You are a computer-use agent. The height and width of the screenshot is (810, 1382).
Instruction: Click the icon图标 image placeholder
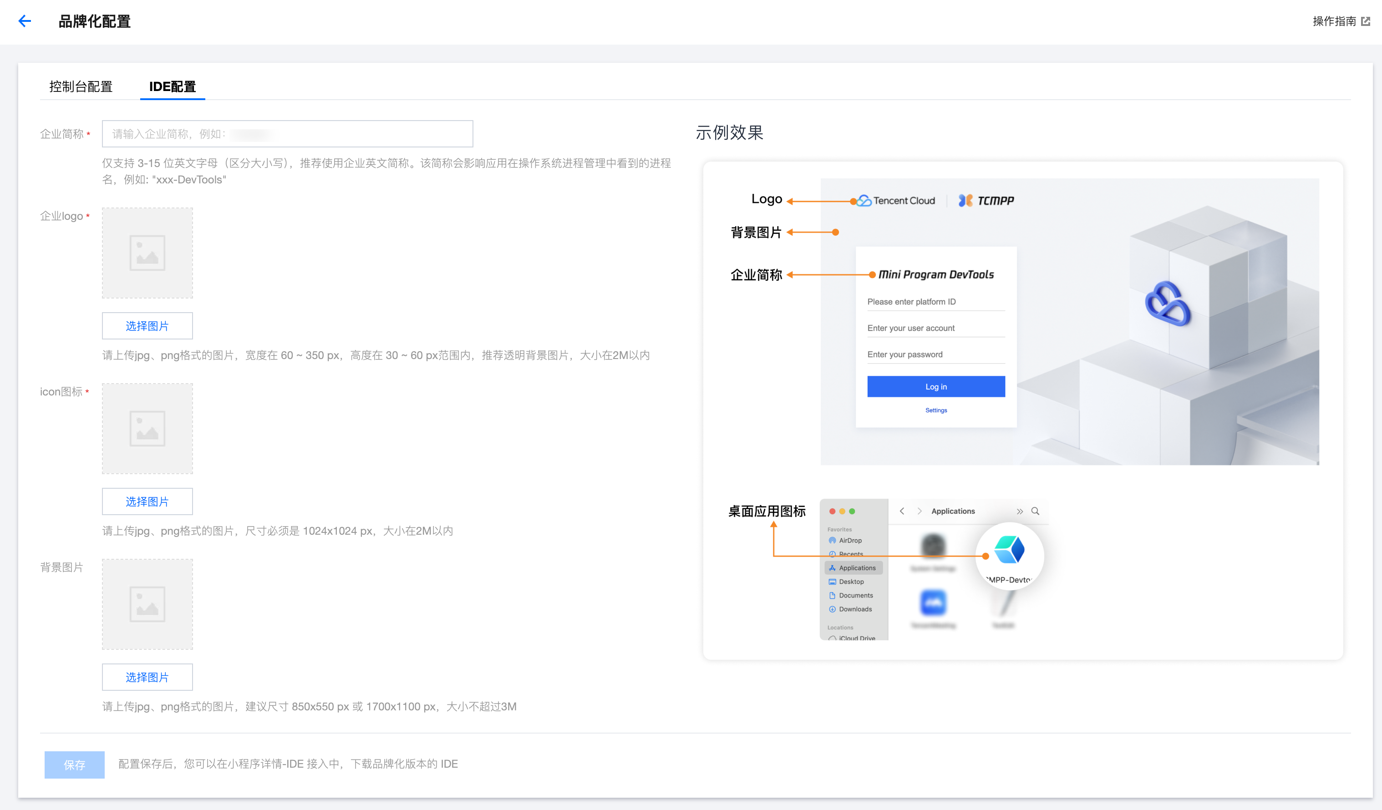coord(147,428)
